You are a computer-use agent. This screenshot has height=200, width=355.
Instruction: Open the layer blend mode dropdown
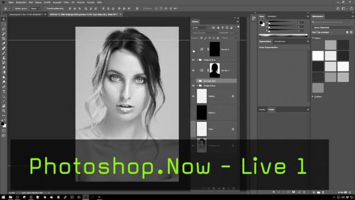pos(204,33)
